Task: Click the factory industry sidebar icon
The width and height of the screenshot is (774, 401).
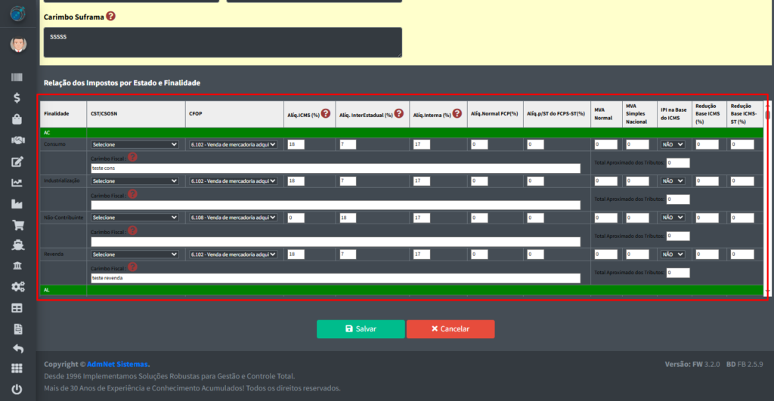Action: tap(17, 203)
